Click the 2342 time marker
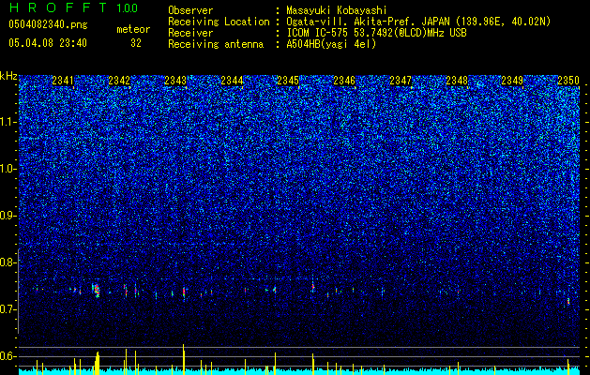 tap(119, 81)
